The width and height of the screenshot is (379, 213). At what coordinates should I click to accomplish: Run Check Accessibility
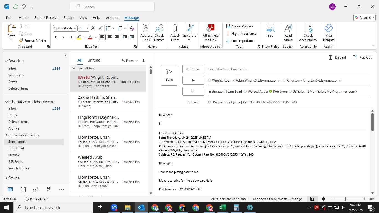308,33
